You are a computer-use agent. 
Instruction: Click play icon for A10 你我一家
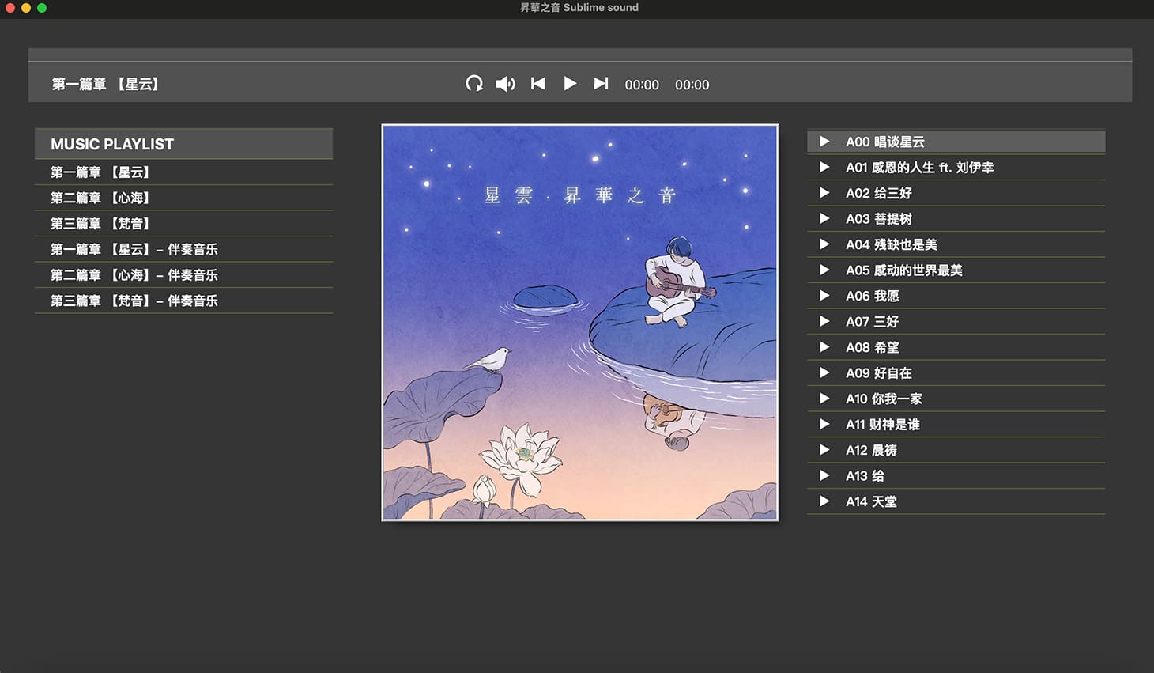(x=824, y=399)
